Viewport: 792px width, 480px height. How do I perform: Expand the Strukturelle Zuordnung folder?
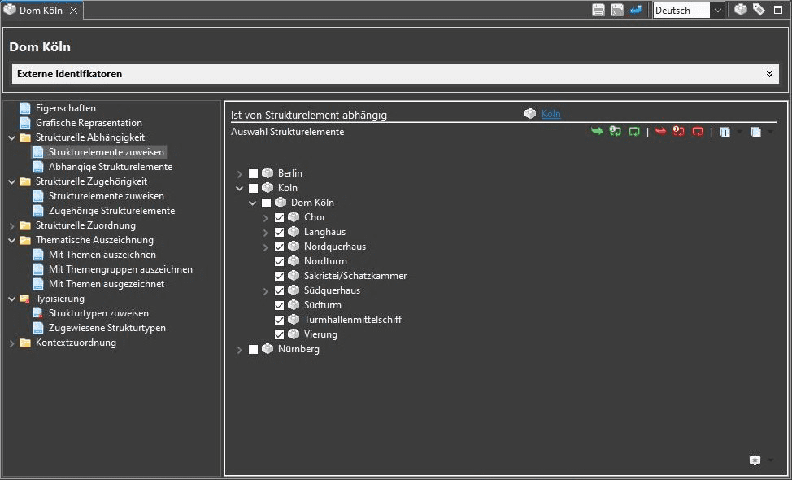click(x=11, y=226)
